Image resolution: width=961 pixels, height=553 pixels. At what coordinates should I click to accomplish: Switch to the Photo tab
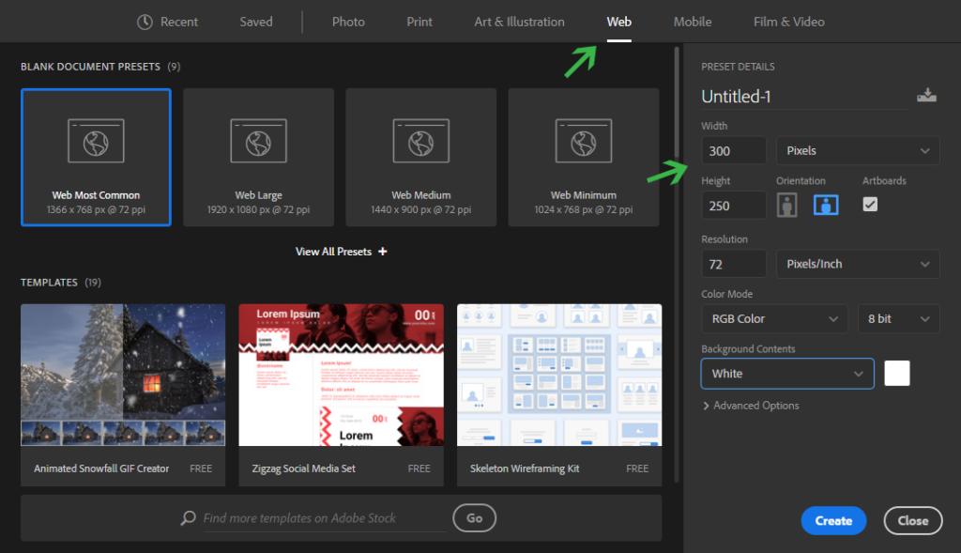click(348, 23)
